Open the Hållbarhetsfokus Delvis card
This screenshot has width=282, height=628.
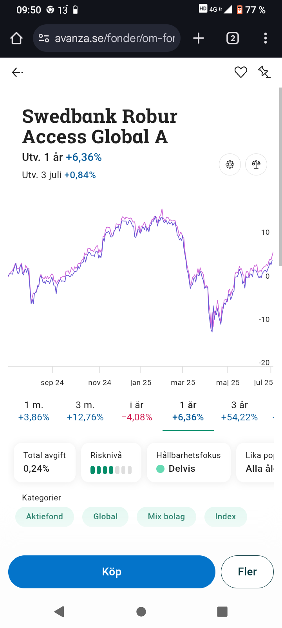pos(188,462)
